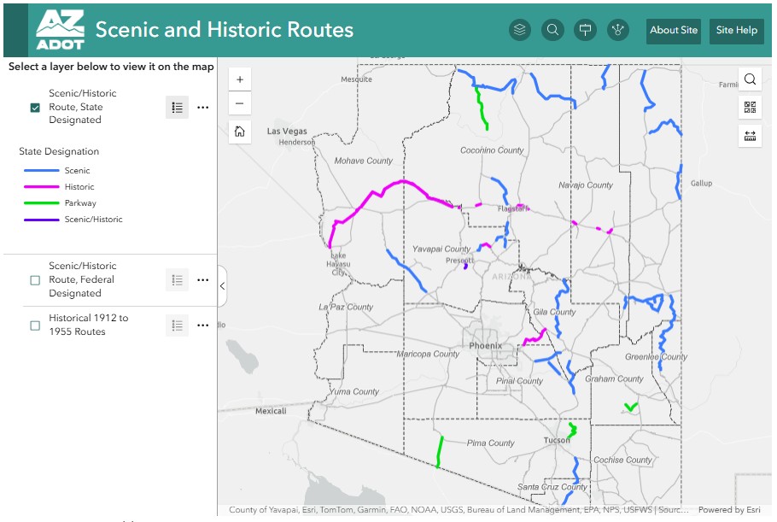777x522 pixels.
Task: Open the basemap gallery grid icon
Action: (750, 107)
